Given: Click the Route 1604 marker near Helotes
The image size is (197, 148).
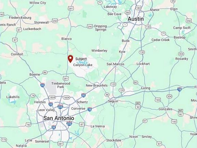Looking at the screenshot, I should pyautogui.click(x=52, y=97).
